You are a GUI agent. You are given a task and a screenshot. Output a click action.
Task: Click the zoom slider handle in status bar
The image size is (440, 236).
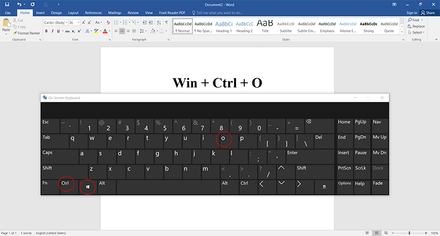(x=409, y=233)
